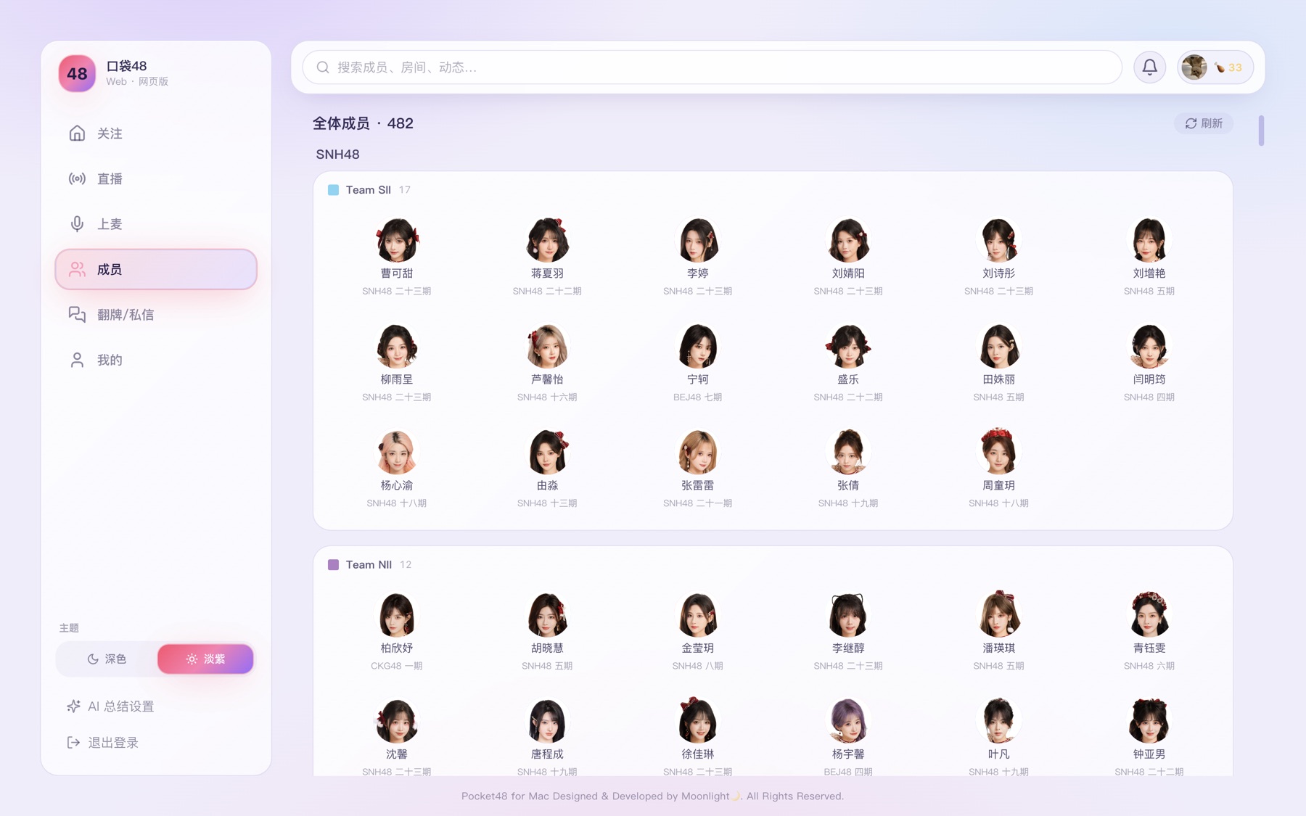This screenshot has width=1306, height=816.
Task: Open member 张雷雷's avatar
Action: 697,452
